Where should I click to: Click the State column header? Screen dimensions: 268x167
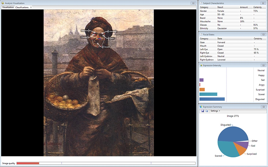[220, 39]
